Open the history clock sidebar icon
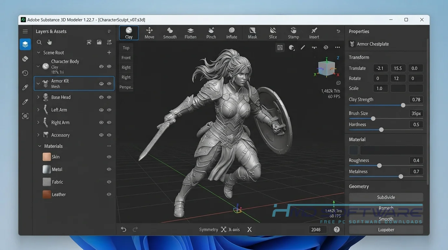Image resolution: width=448 pixels, height=250 pixels. click(x=25, y=73)
